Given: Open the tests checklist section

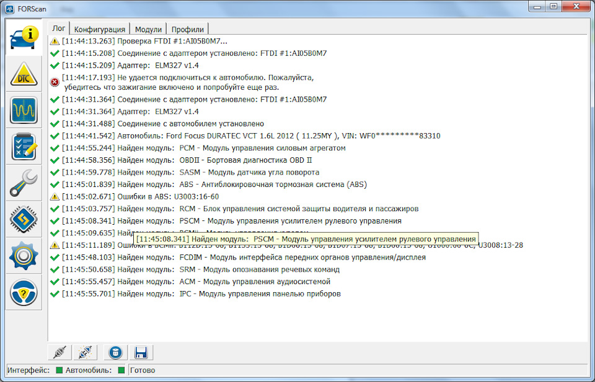Looking at the screenshot, I should (x=24, y=147).
